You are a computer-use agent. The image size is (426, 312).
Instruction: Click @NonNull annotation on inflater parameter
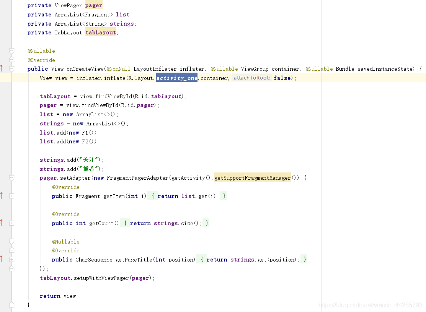click(118, 69)
